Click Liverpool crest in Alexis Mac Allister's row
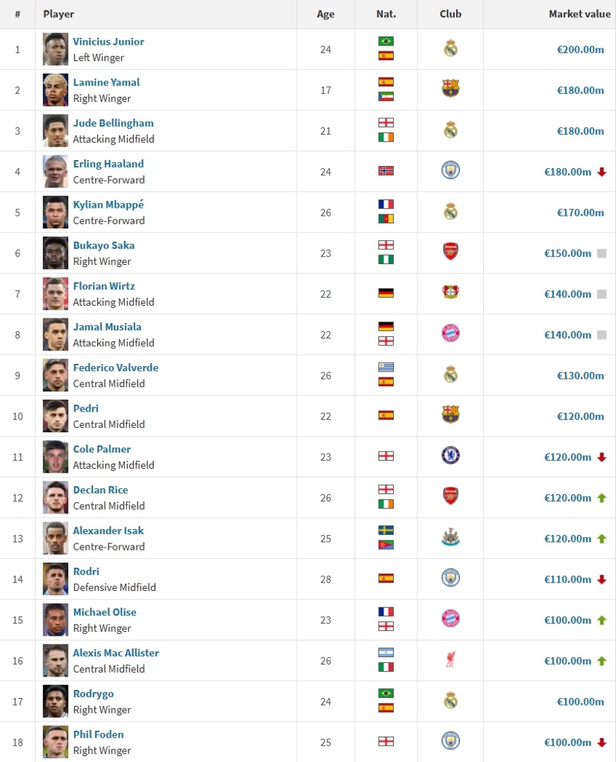This screenshot has width=616, height=762. pos(450,659)
